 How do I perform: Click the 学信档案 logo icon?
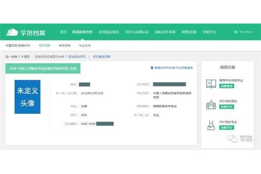[12, 32]
